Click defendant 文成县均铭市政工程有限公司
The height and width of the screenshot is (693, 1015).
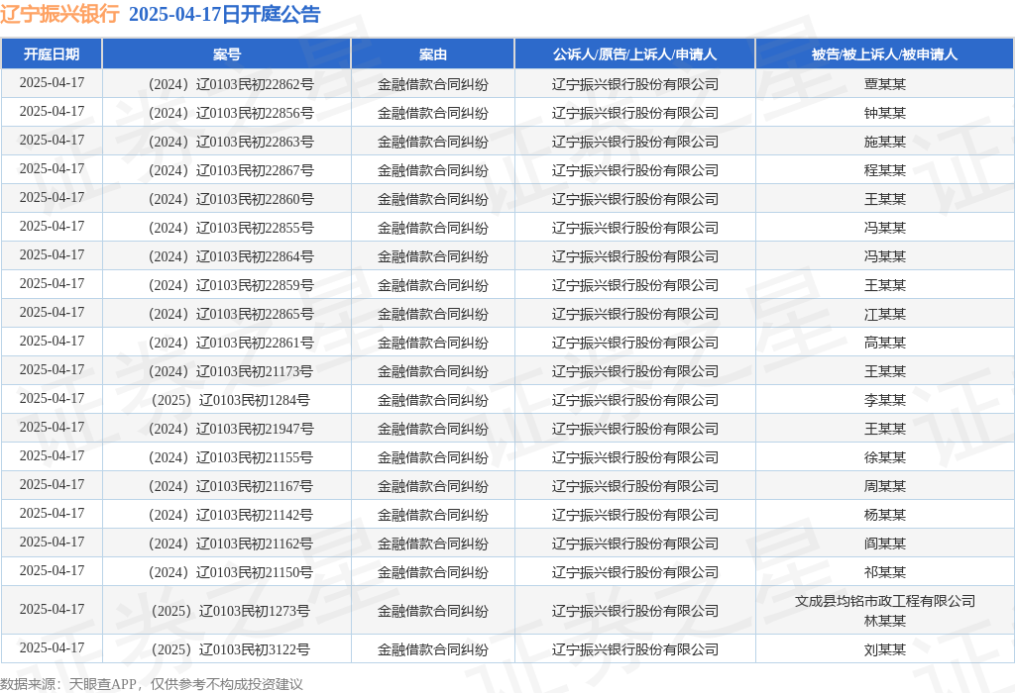click(885, 601)
